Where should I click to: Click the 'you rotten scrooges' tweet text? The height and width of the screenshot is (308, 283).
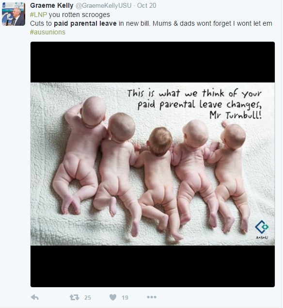(x=79, y=15)
